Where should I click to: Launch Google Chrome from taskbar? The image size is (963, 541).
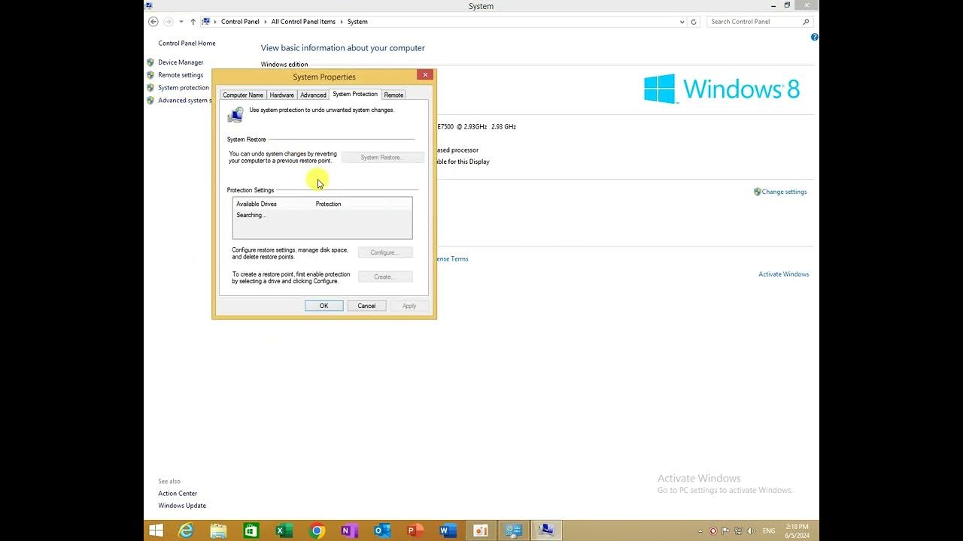pos(317,530)
